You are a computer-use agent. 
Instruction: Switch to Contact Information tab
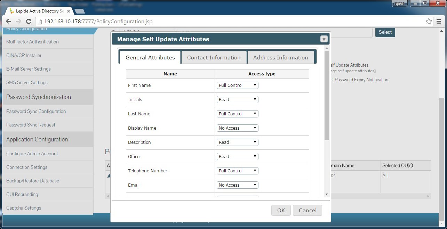pos(214,57)
